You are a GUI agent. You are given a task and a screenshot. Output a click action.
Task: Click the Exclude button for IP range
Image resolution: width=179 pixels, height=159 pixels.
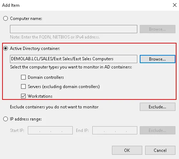pyautogui.click(x=158, y=130)
